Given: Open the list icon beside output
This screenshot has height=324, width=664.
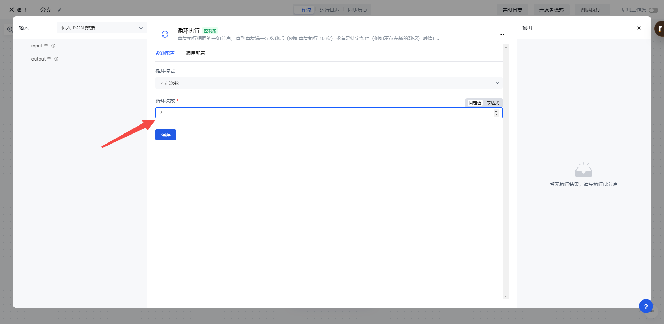Looking at the screenshot, I should (x=49, y=59).
